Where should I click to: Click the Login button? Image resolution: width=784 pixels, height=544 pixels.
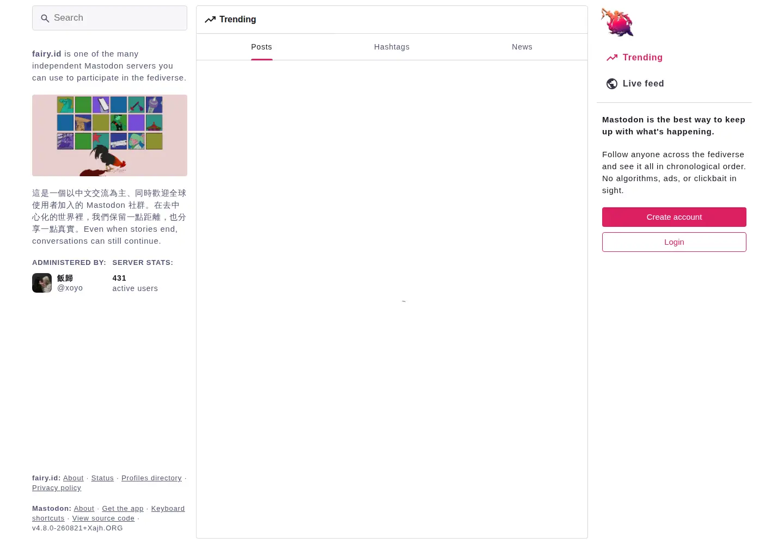pyautogui.click(x=674, y=242)
